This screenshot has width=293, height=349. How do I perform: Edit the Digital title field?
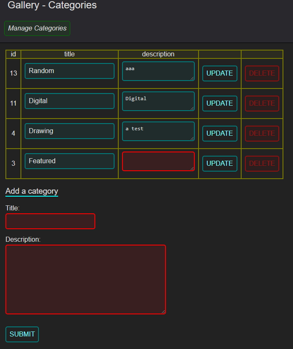pyautogui.click(x=69, y=101)
